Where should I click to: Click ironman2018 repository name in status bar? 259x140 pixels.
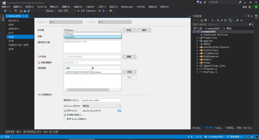click(215, 137)
